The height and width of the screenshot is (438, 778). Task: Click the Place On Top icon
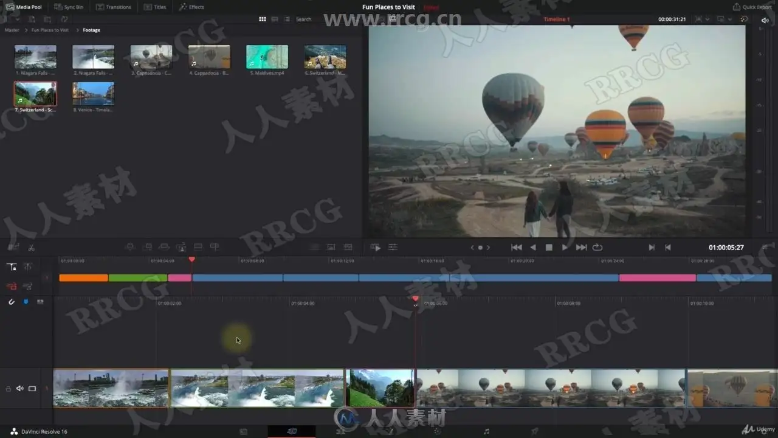pos(198,247)
